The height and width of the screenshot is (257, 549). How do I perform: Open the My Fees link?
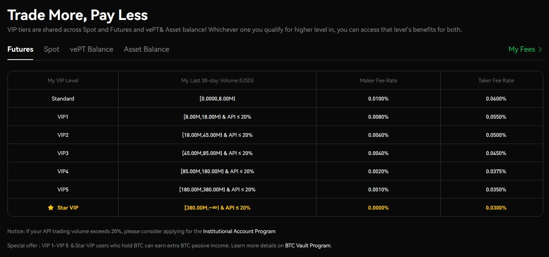click(x=521, y=50)
